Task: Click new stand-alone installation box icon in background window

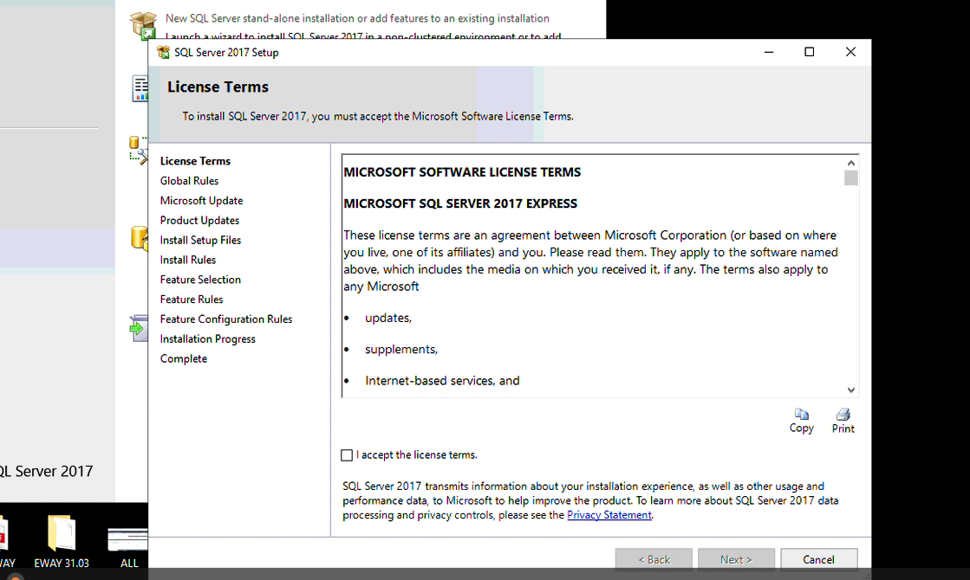Action: click(x=142, y=25)
